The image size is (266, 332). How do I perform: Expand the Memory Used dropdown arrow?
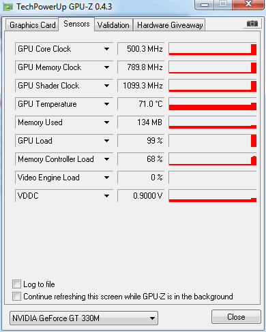pyautogui.click(x=106, y=122)
